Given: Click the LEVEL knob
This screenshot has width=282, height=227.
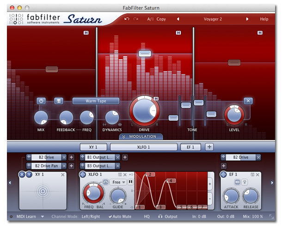Looking at the screenshot, I should (234, 115).
